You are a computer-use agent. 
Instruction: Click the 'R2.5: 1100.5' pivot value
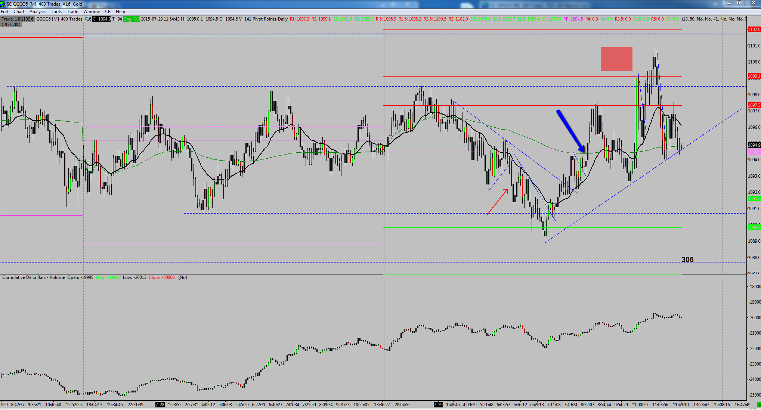pos(435,19)
